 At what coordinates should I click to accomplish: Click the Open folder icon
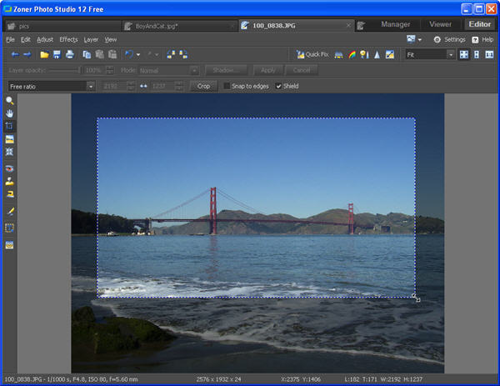coord(44,54)
